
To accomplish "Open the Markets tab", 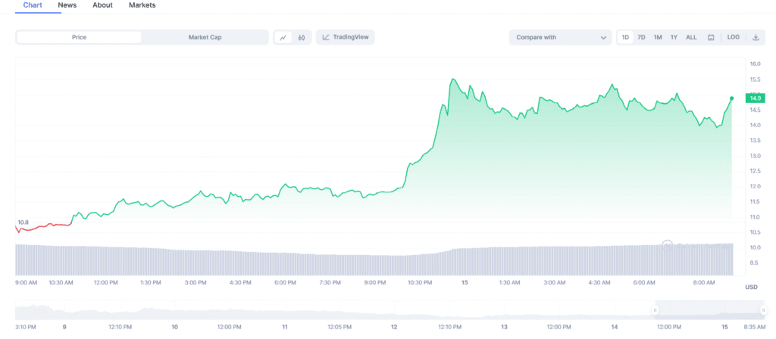I will [142, 5].
